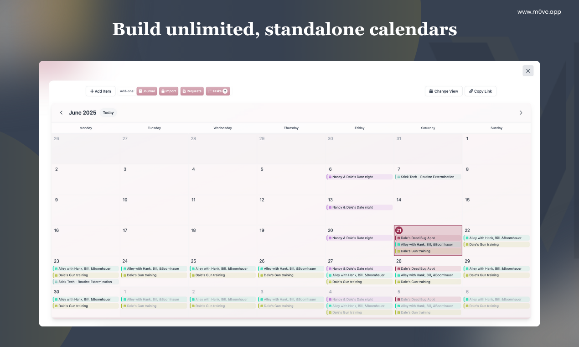
Task: Open the Requests add-on
Action: (192, 91)
